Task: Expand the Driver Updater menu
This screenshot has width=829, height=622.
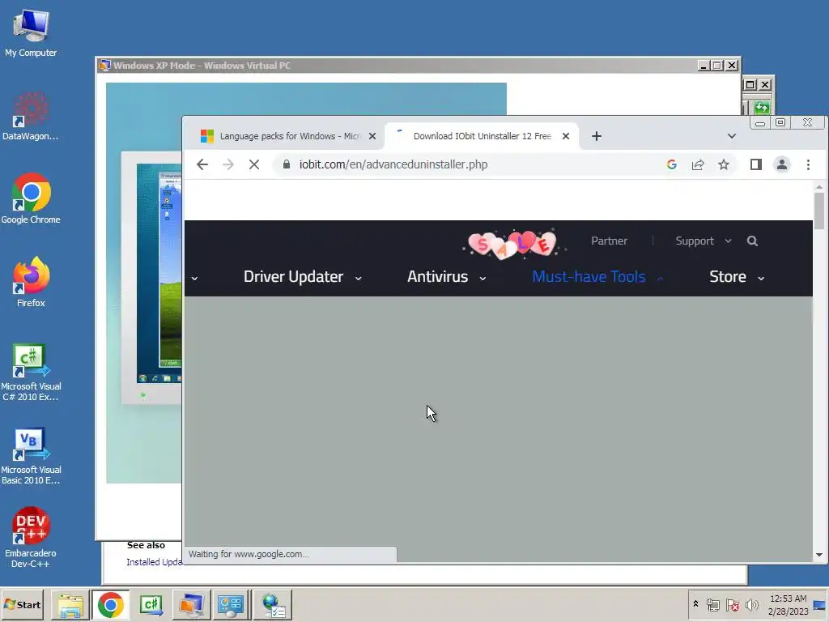Action: (303, 277)
